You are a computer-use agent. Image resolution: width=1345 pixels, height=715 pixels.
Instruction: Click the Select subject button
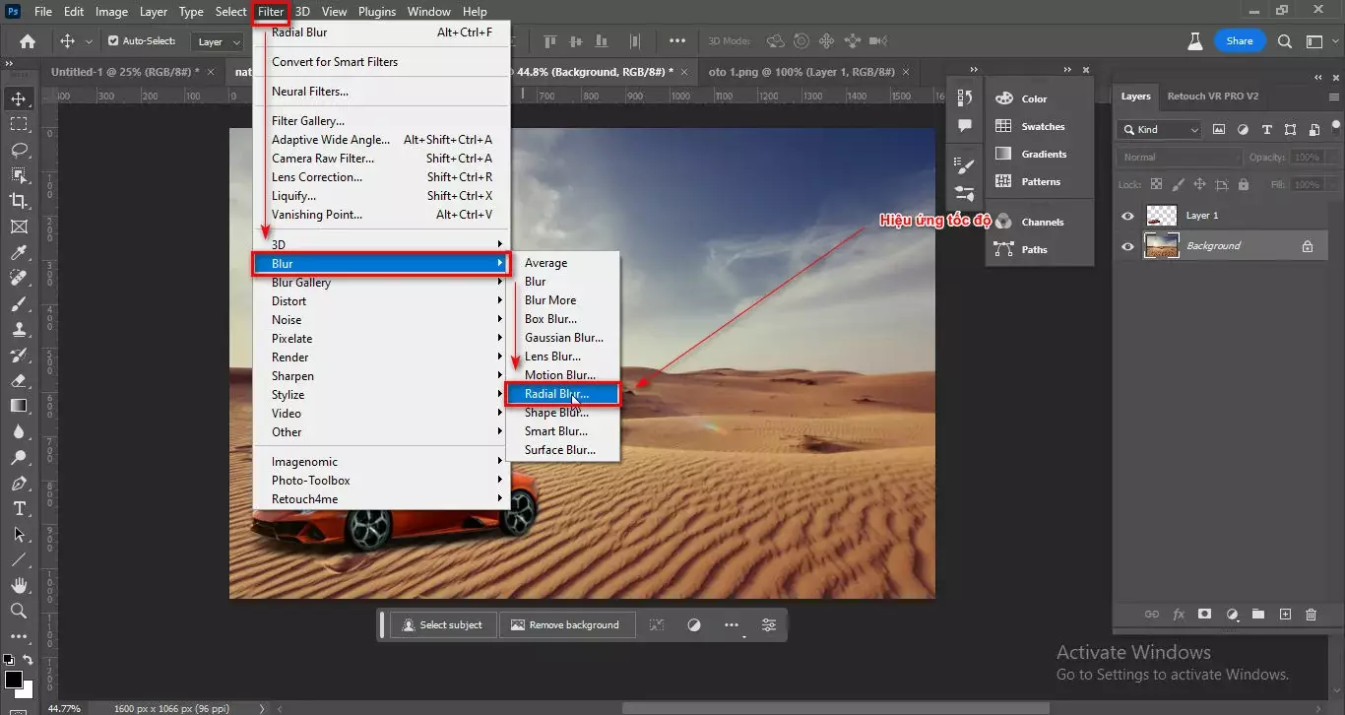(x=443, y=624)
